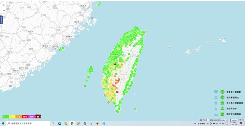Open the Blender icon on taskbar
Screen dimensions: 245x126
coord(97,124)
